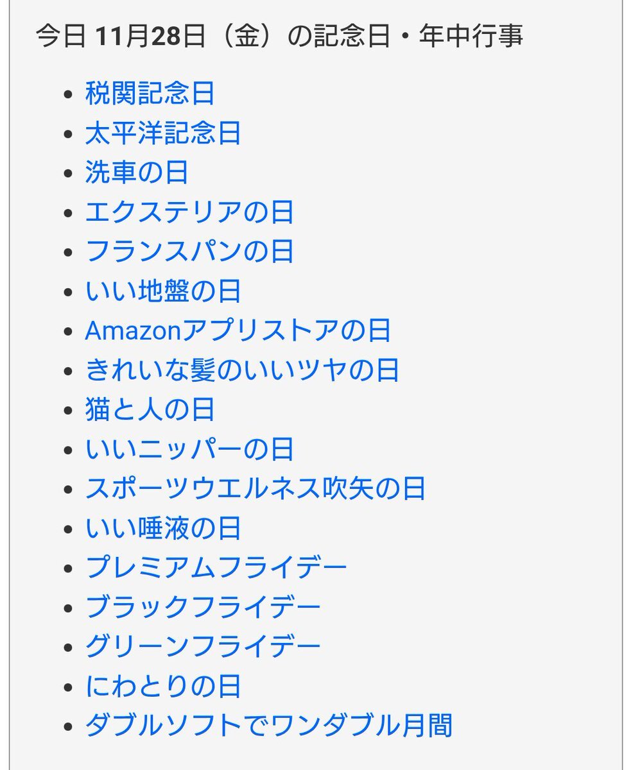The image size is (633, 770).
Task: Click the 記念日・年中行事 heading text
Action: [417, 37]
